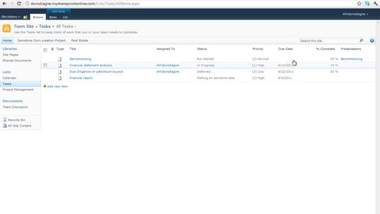Image resolution: width=380 pixels, height=214 pixels.
Task: Click the Financial statement analysis type icon
Action: (x=59, y=65)
